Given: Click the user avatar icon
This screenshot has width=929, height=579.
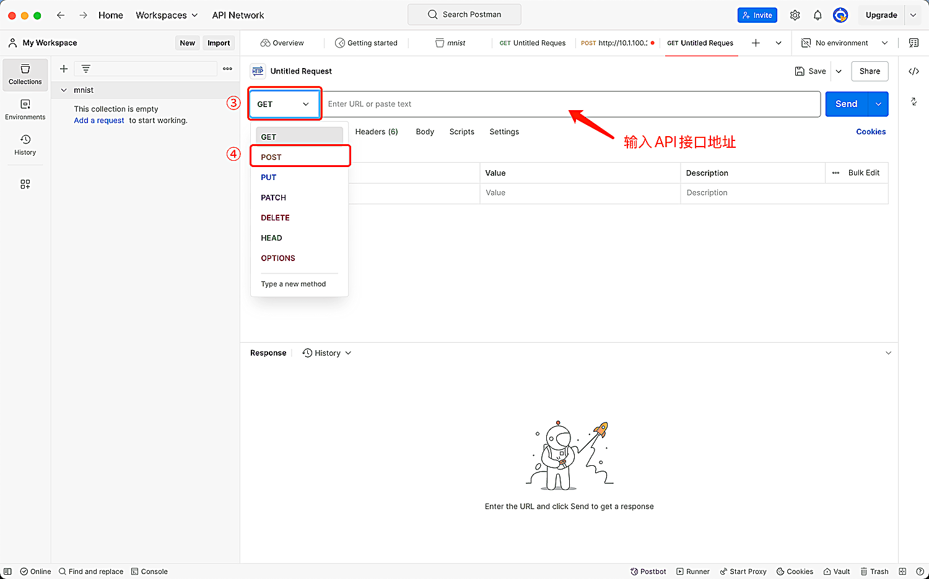Looking at the screenshot, I should (x=840, y=15).
